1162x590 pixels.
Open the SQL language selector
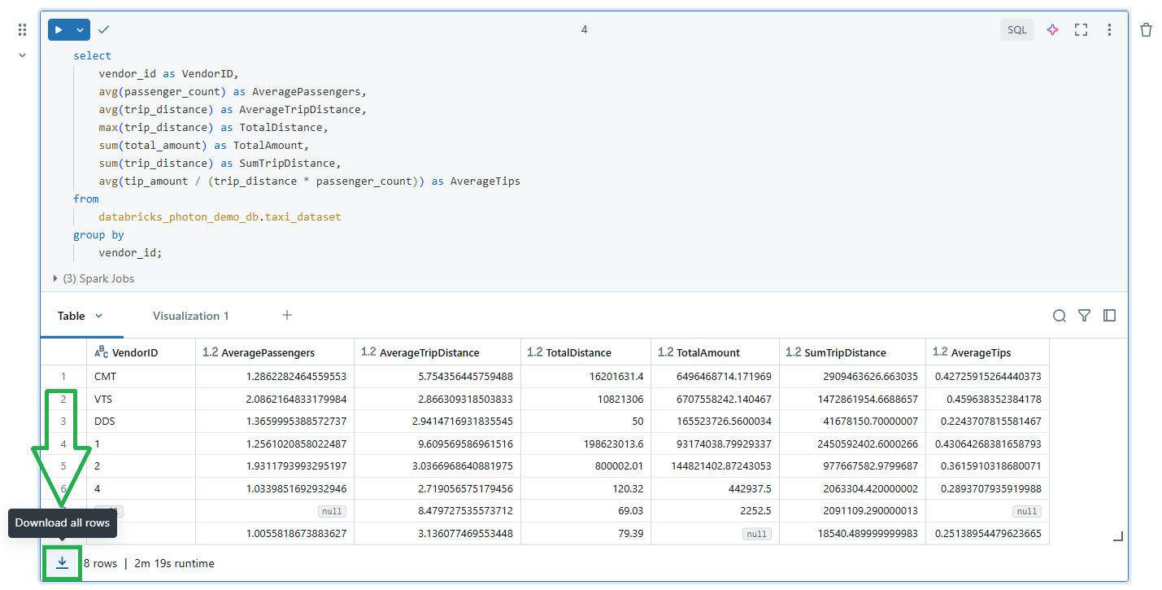(x=1016, y=29)
